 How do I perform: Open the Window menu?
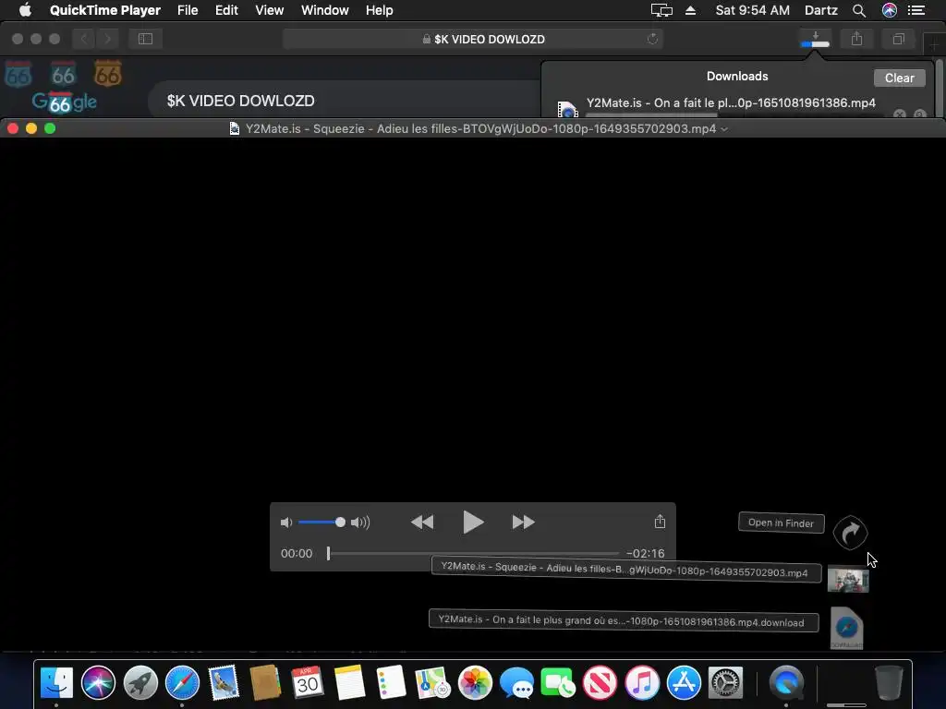(x=324, y=10)
